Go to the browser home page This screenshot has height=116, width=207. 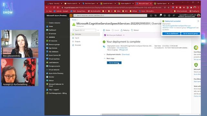click(x=58, y=7)
